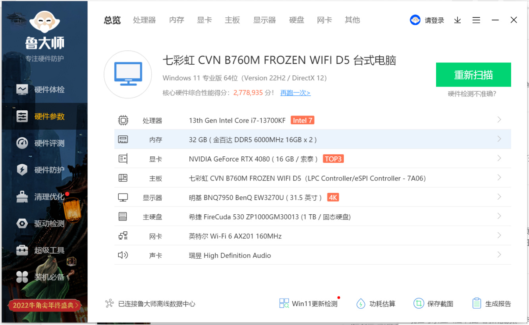Click the green 重新扫描 button
Screen dimensions: 529x325
click(473, 75)
